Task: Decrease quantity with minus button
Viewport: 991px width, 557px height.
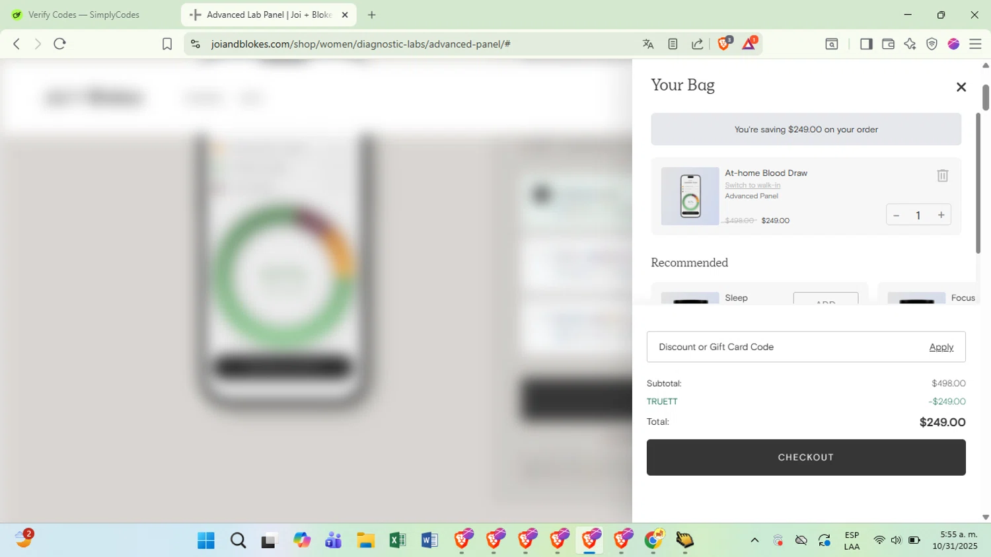Action: (x=896, y=215)
